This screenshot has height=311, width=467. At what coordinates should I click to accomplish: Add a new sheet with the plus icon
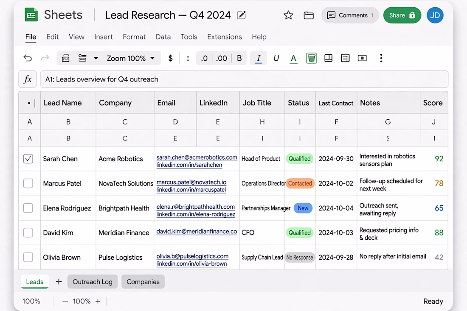pos(59,282)
